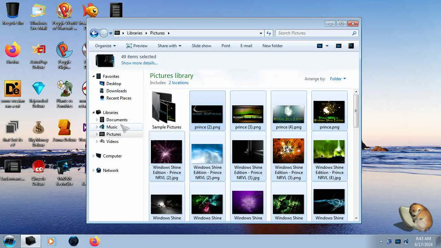Open Explorer help icon in toolbar
Viewport: 441px width, 248px height.
pos(351,46)
